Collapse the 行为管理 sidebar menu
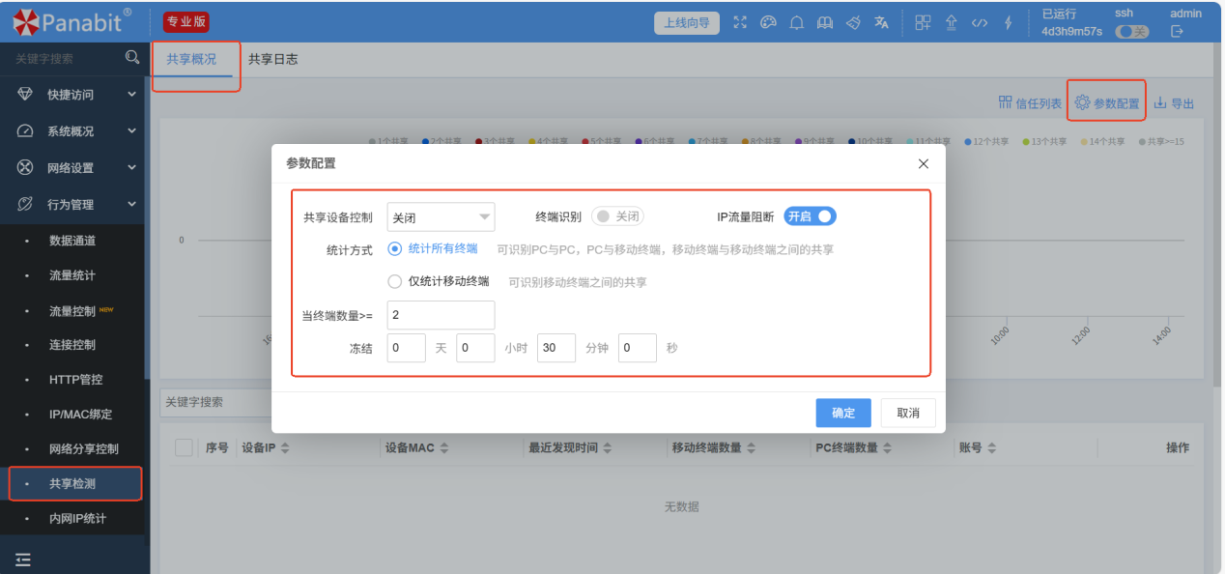Screen dimensions: 1225x574 75,205
